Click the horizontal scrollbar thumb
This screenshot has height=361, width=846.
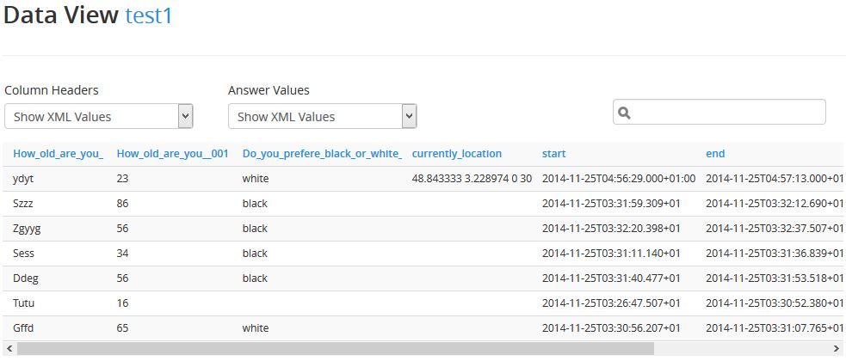pos(336,349)
